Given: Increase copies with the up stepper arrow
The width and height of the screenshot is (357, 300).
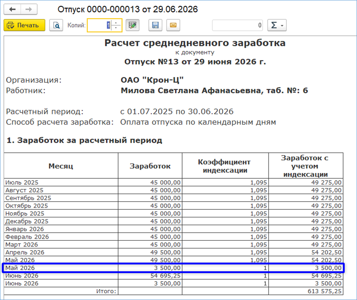Looking at the screenshot, I should pos(117,22).
